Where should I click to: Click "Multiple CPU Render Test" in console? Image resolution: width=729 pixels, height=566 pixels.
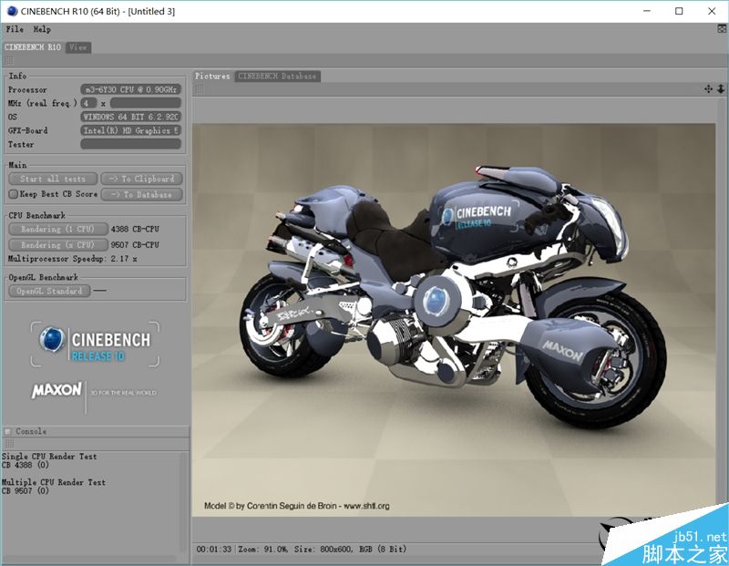54,482
